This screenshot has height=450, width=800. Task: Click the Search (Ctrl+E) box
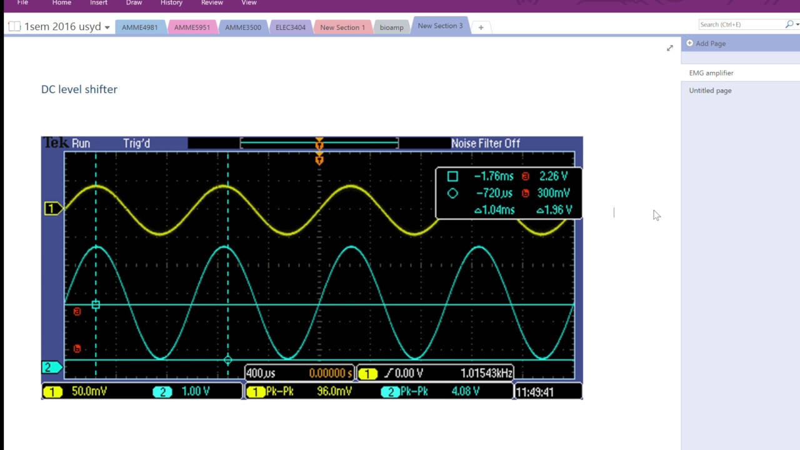(x=742, y=24)
